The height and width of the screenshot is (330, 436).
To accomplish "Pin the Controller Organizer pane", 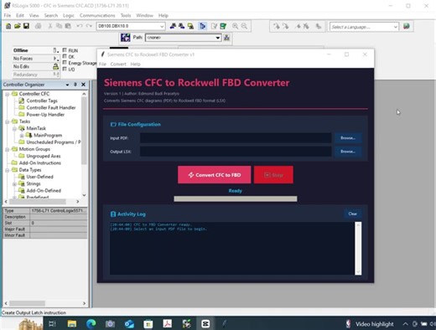I will [75, 85].
